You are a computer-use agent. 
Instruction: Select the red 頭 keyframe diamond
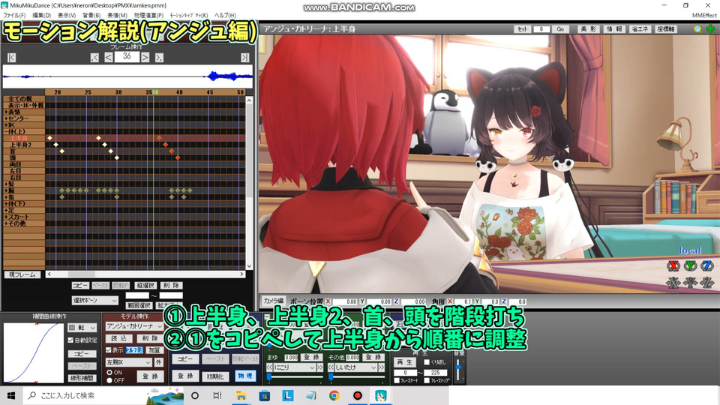pyautogui.click(x=178, y=157)
